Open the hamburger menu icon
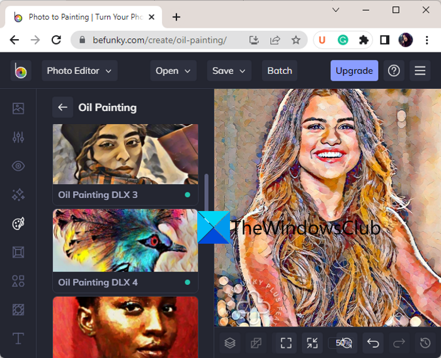441x358 pixels. pyautogui.click(x=420, y=71)
